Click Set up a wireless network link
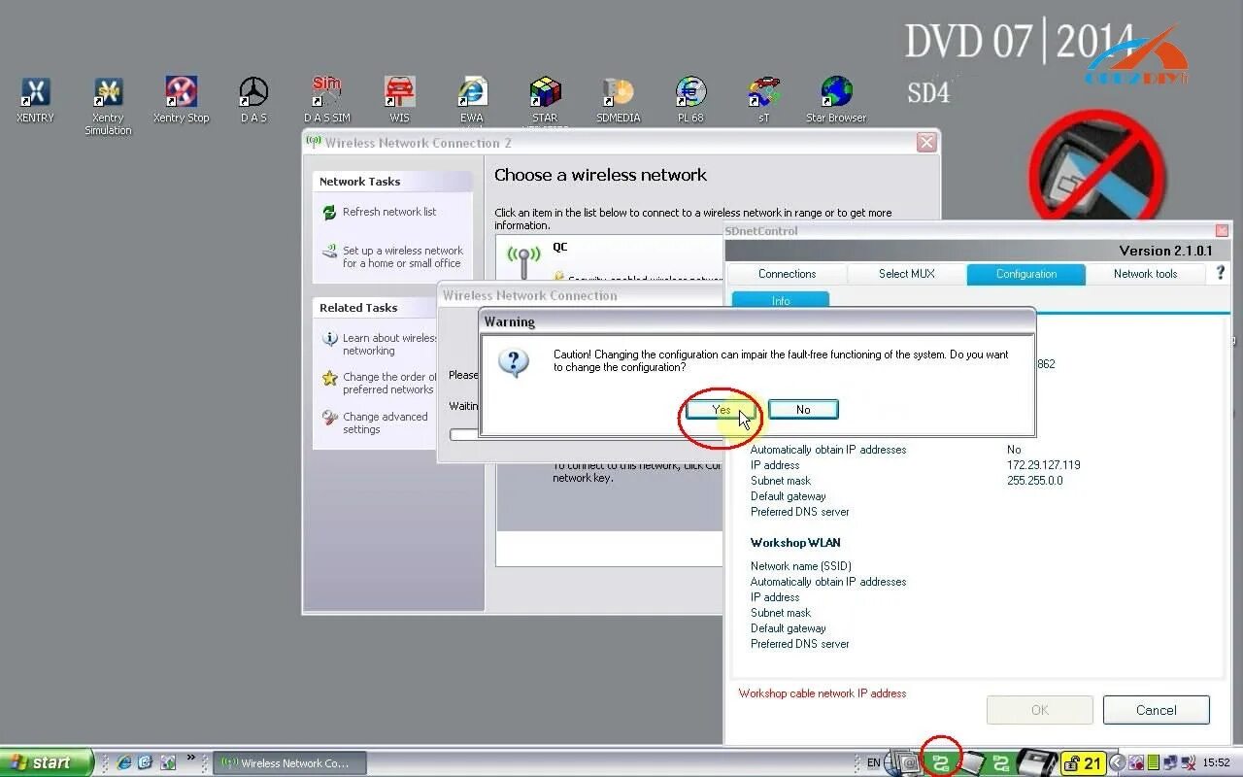1243x777 pixels. click(403, 256)
